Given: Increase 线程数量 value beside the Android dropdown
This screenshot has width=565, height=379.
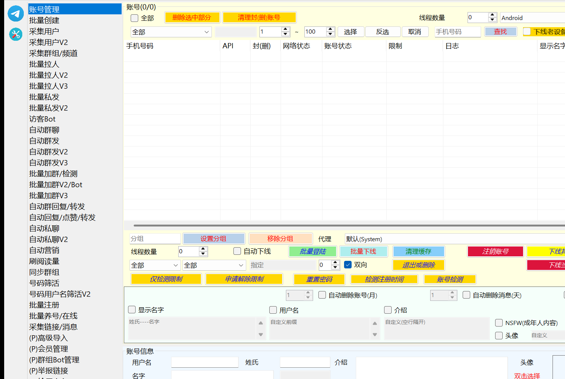Looking at the screenshot, I should coord(492,15).
